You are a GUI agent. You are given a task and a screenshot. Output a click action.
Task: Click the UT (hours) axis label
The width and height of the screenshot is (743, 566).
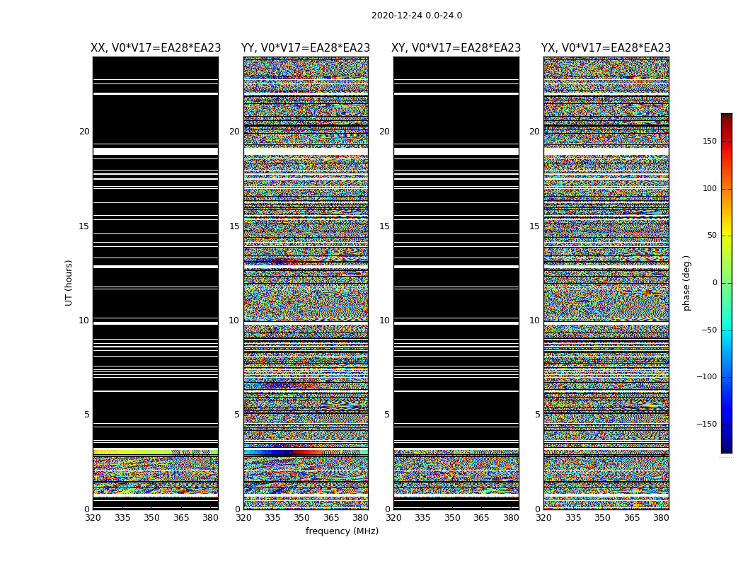click(x=69, y=283)
